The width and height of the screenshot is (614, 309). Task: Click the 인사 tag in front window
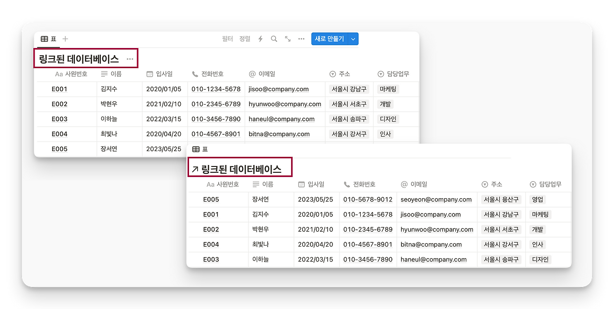point(537,244)
